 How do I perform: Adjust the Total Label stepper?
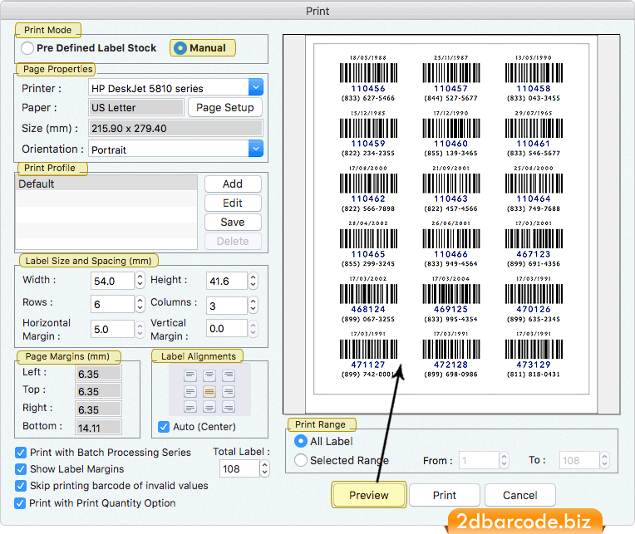[x=264, y=468]
